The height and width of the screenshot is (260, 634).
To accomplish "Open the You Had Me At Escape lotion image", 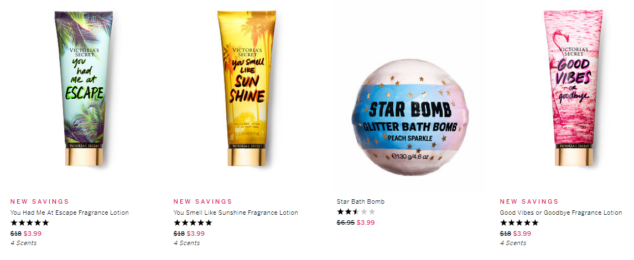I will point(84,88).
